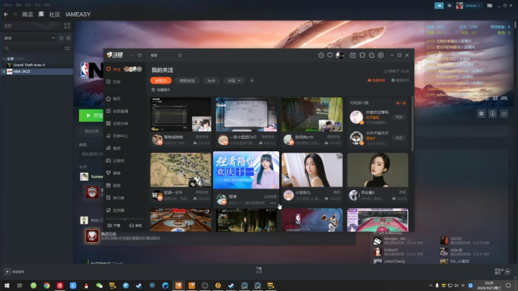The height and width of the screenshot is (291, 518).
Task: Open Douyu settings hexagon gear icon
Action: point(381,55)
